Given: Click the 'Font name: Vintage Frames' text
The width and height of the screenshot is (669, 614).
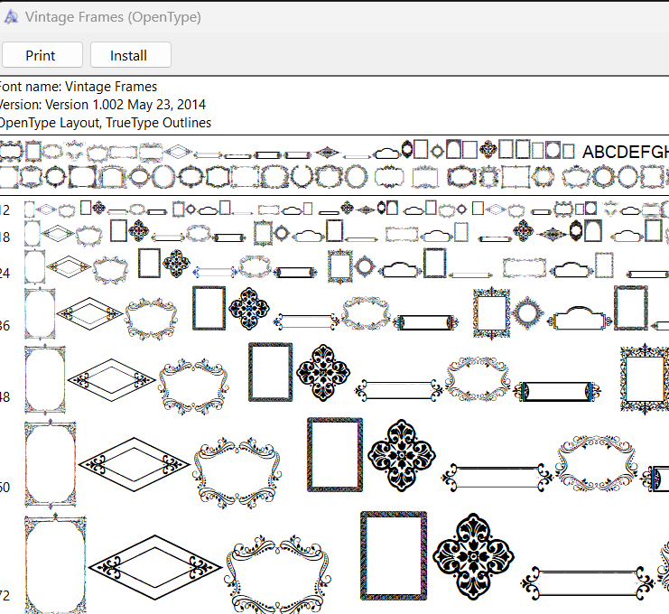Looking at the screenshot, I should pyautogui.click(x=78, y=87).
